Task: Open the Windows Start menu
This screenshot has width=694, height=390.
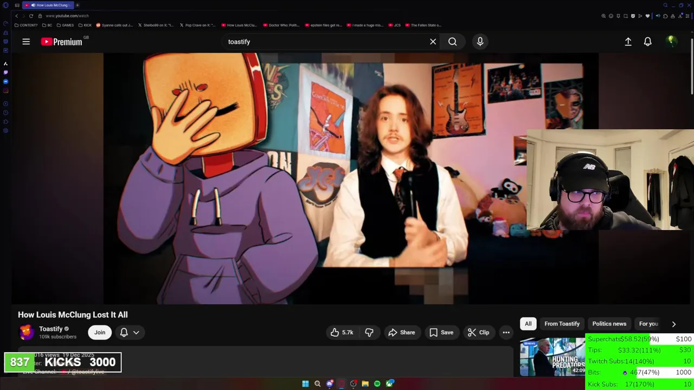Action: [305, 384]
